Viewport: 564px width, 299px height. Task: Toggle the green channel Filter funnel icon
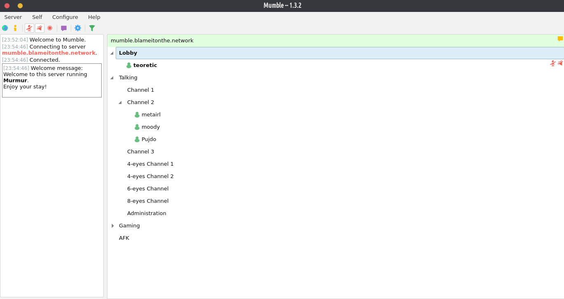pyautogui.click(x=92, y=28)
